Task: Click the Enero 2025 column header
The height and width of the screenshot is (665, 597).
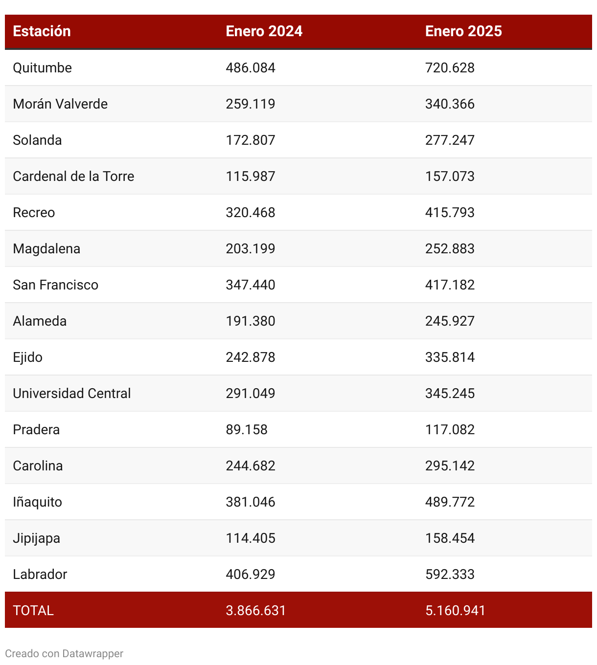Action: pos(463,31)
